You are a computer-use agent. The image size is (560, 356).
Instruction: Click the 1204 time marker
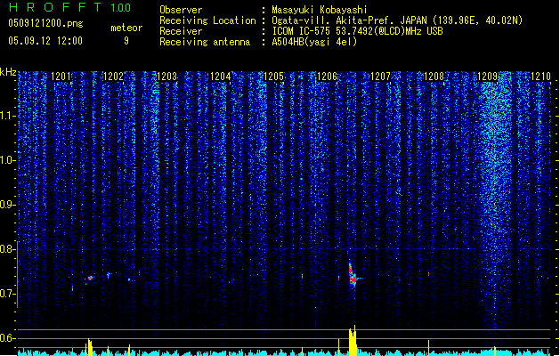(x=221, y=77)
